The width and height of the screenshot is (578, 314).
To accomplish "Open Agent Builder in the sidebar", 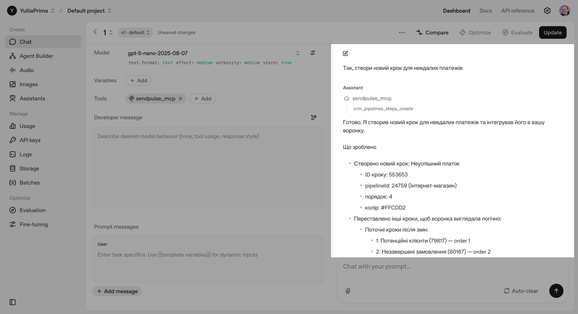I will tap(36, 56).
